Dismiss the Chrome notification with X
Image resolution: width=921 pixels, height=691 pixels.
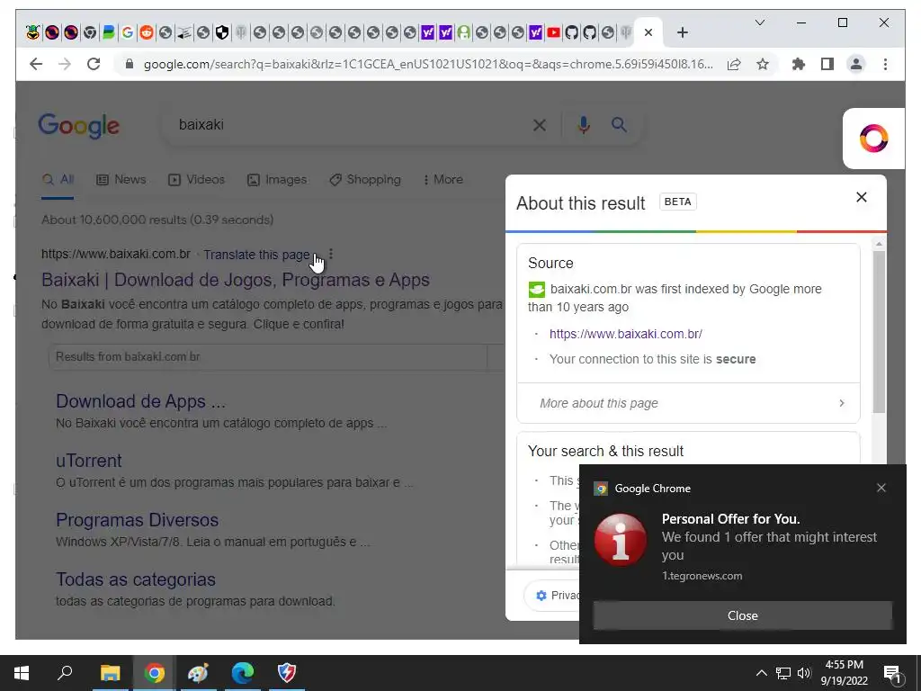(x=881, y=488)
